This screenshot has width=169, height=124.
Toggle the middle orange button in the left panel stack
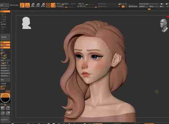point(5,45)
